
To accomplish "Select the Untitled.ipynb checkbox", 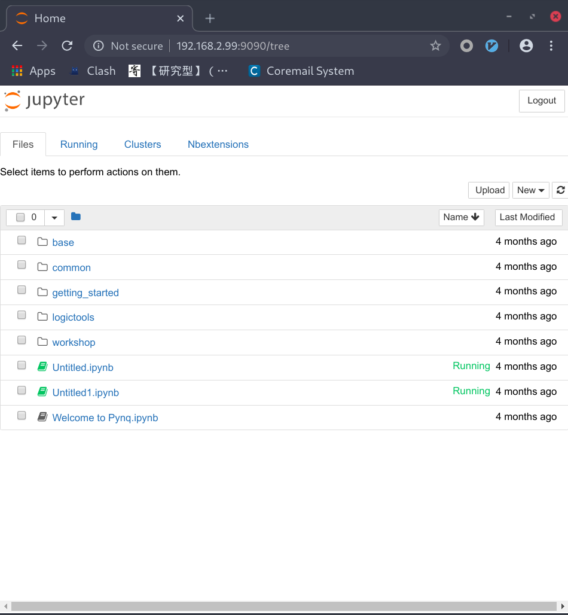I will coord(22,365).
